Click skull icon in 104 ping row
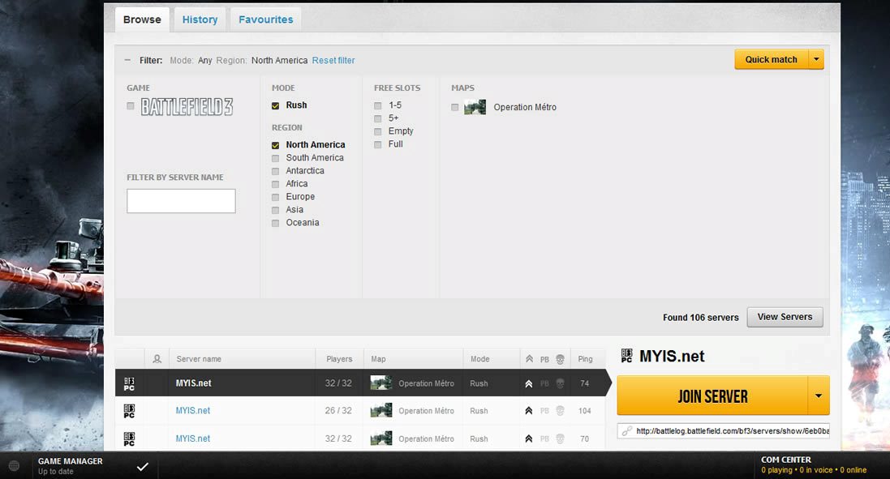Image resolution: width=890 pixels, height=479 pixels. coord(560,411)
